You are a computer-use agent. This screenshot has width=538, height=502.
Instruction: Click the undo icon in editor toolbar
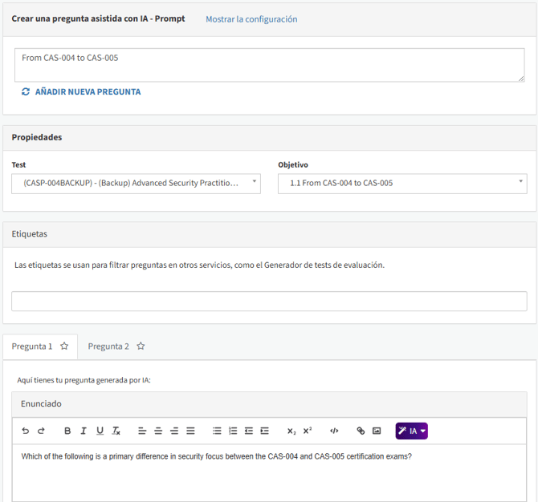point(26,431)
